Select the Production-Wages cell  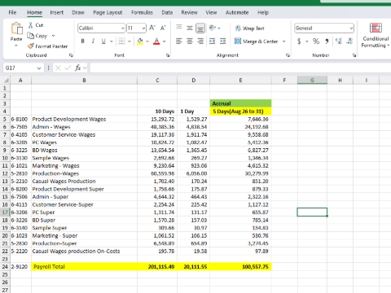click(x=84, y=173)
